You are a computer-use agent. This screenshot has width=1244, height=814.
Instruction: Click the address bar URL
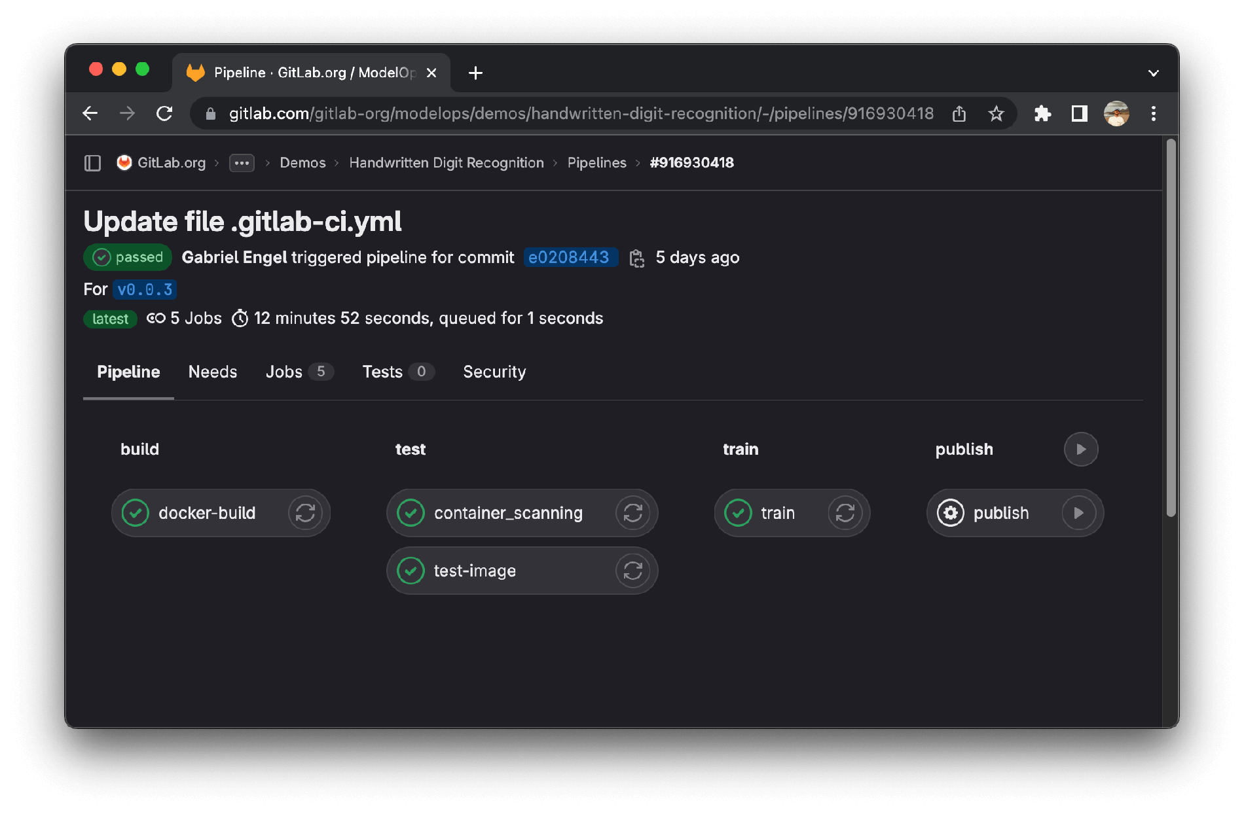(x=581, y=114)
